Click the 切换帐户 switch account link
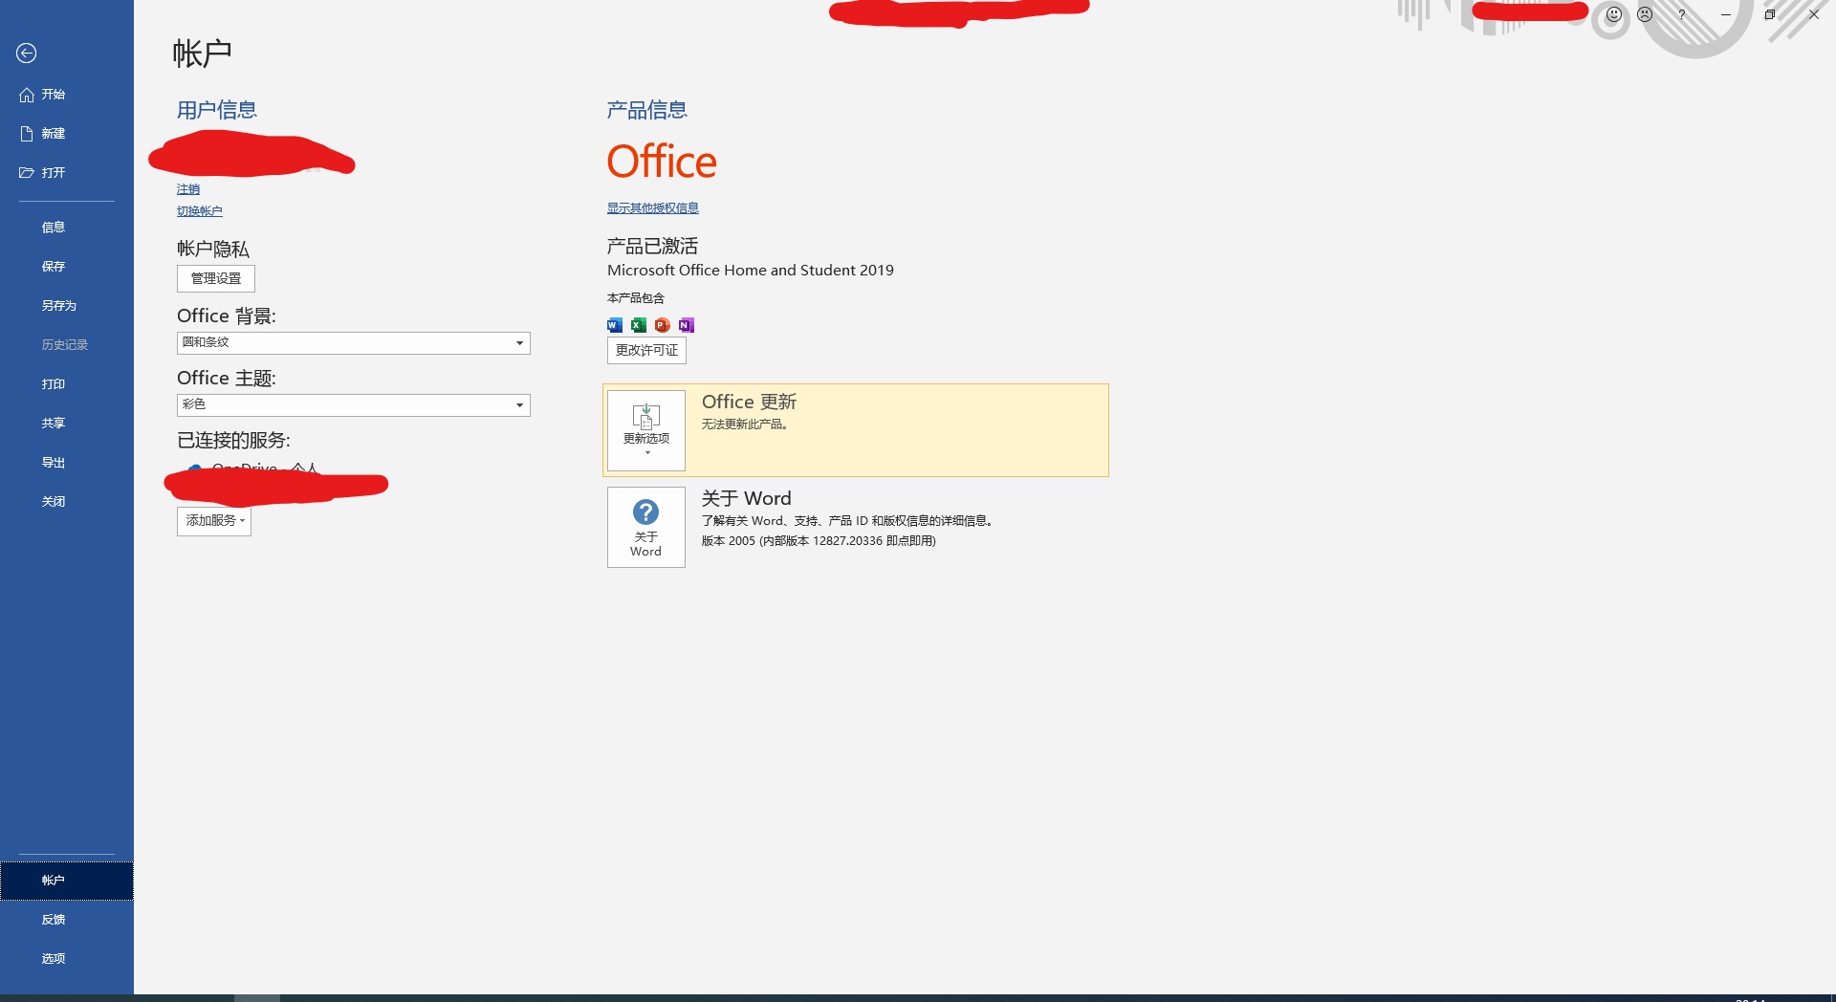Viewport: 1836px width, 1002px height. (200, 211)
